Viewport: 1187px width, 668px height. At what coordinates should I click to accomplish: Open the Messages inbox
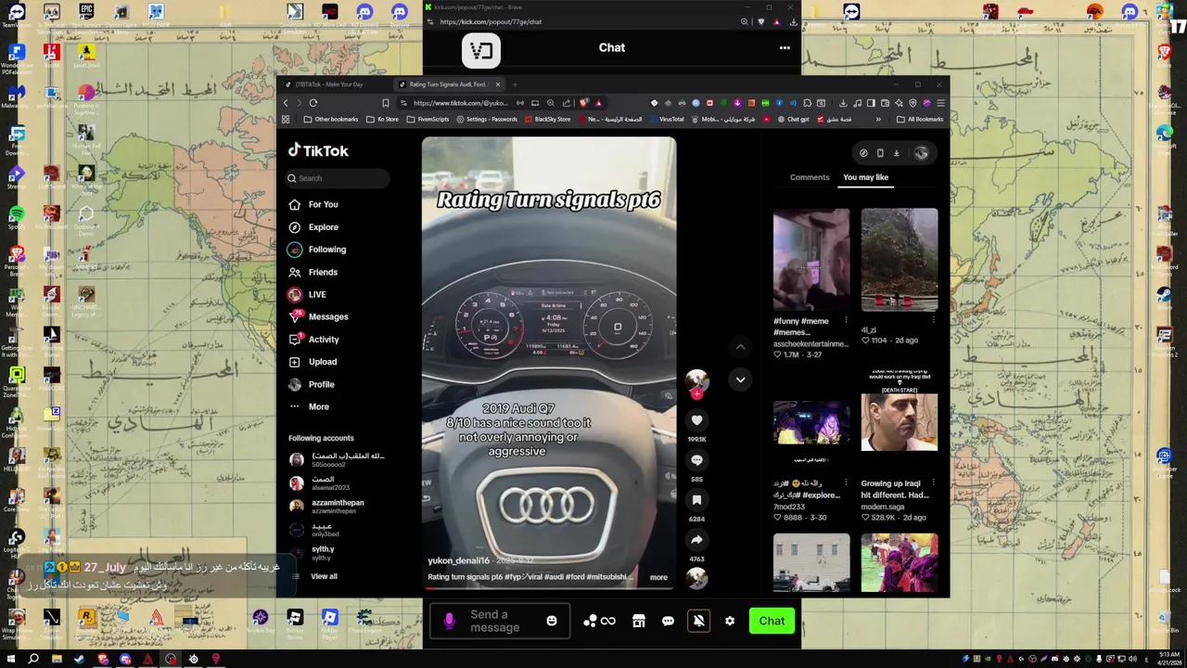click(318, 316)
